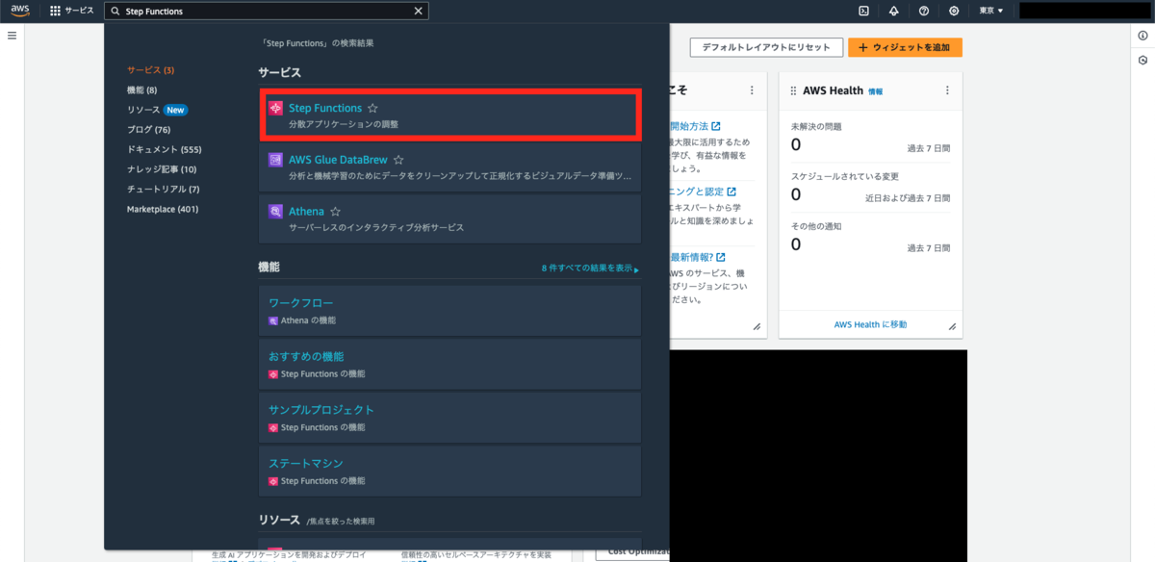Screen dimensions: 1155x562
Task: Click the Step Functions service icon
Action: click(x=275, y=109)
